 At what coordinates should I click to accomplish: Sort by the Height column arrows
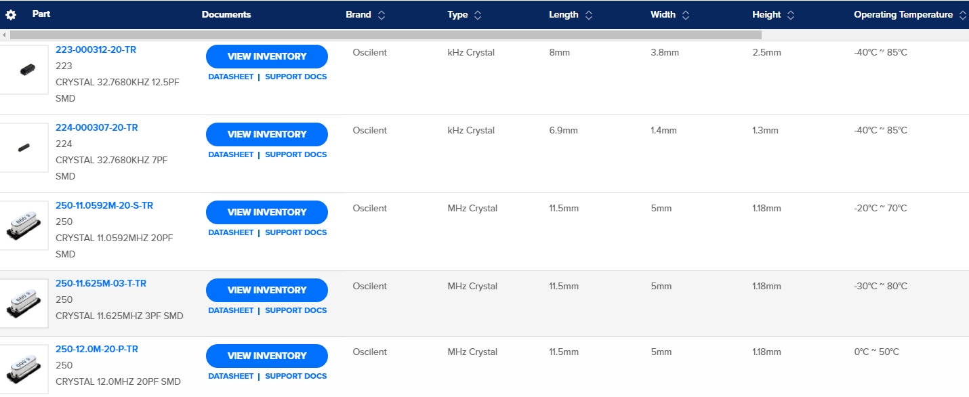point(791,15)
